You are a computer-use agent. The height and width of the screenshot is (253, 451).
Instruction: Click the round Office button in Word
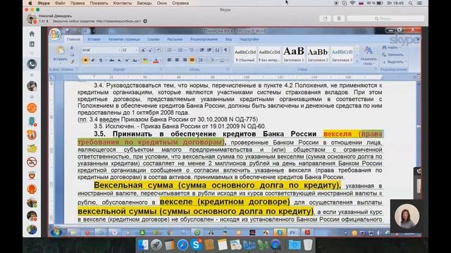pyautogui.click(x=55, y=34)
